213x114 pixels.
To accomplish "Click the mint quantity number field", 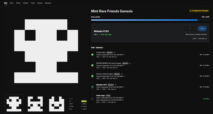I will pos(190,28).
